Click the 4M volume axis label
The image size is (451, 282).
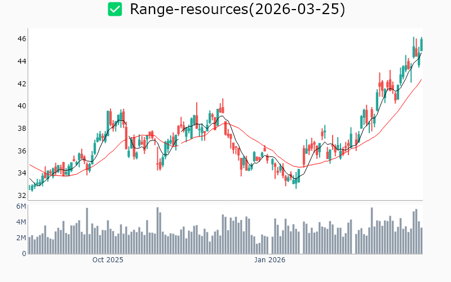(20, 222)
